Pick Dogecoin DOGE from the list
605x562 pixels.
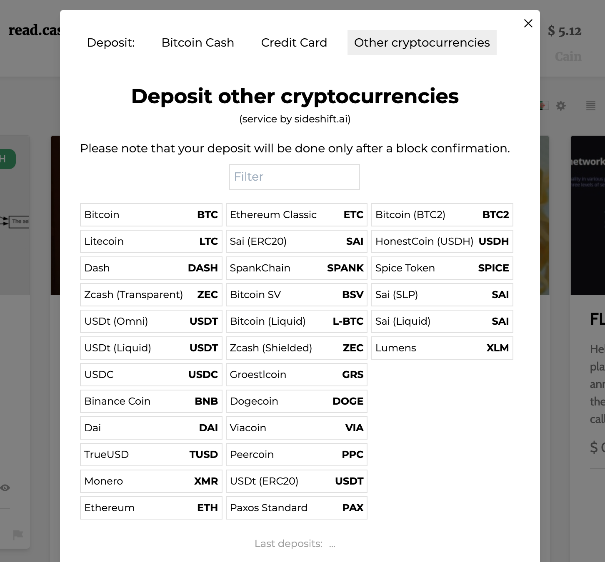click(296, 401)
